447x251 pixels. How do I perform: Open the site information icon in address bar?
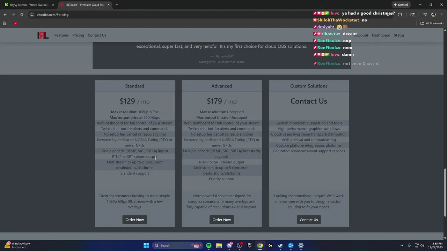pos(32,15)
